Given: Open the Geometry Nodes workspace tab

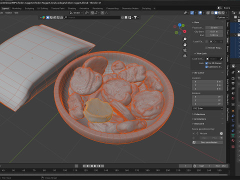Looking at the screenshot, I should [130, 8].
